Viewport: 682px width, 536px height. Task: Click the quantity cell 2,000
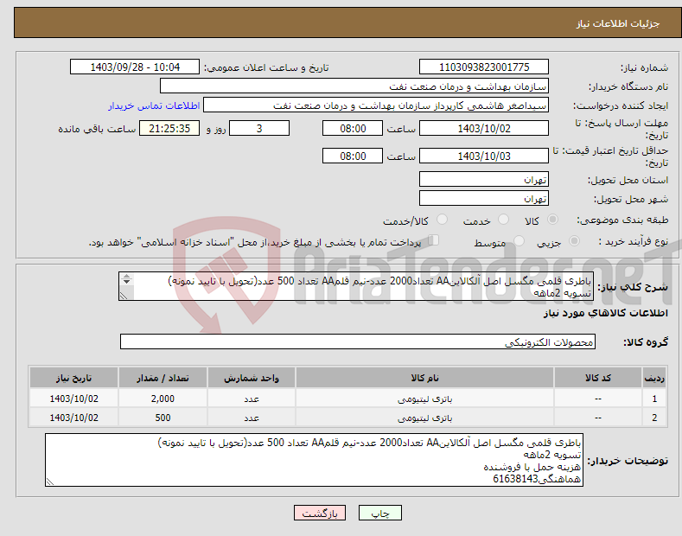[x=163, y=399]
